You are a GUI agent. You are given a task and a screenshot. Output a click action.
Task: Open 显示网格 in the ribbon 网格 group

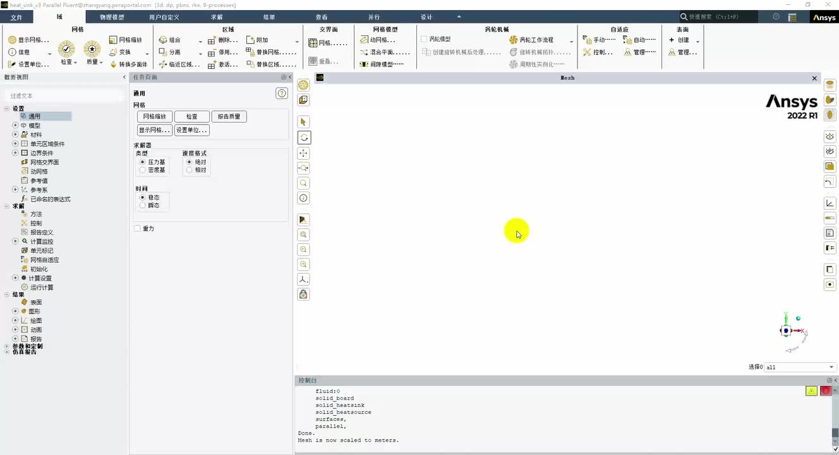(28, 40)
